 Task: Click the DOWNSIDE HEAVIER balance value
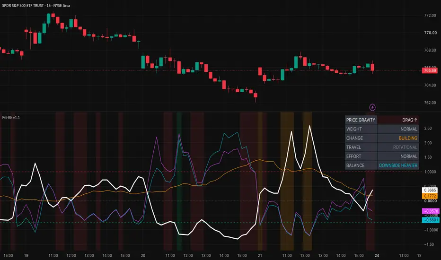tap(398, 165)
